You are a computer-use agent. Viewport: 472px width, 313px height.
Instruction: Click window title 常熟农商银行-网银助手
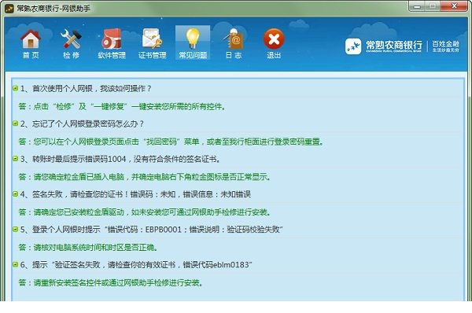coord(53,9)
